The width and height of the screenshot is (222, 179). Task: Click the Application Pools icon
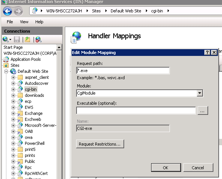[6, 59]
